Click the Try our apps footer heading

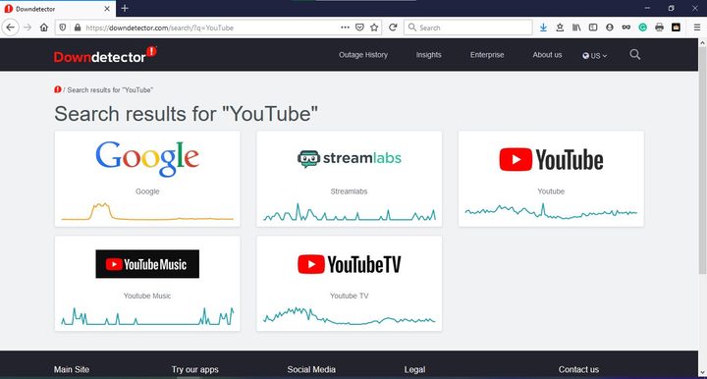click(194, 369)
